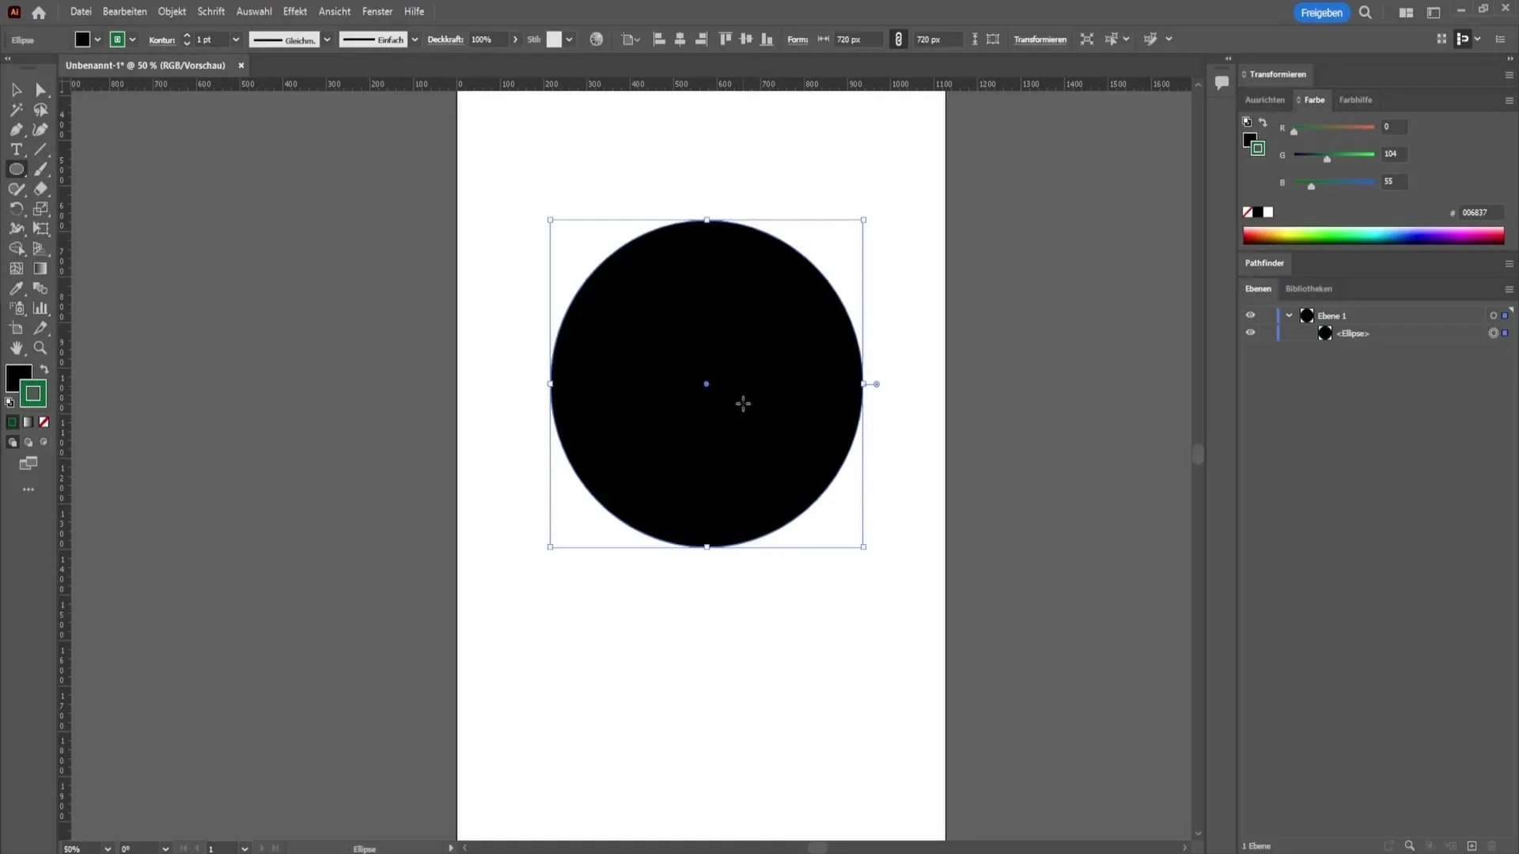Toggle visibility of Ebene 1 layer
Screen dimensions: 1519x854
pos(1250,315)
